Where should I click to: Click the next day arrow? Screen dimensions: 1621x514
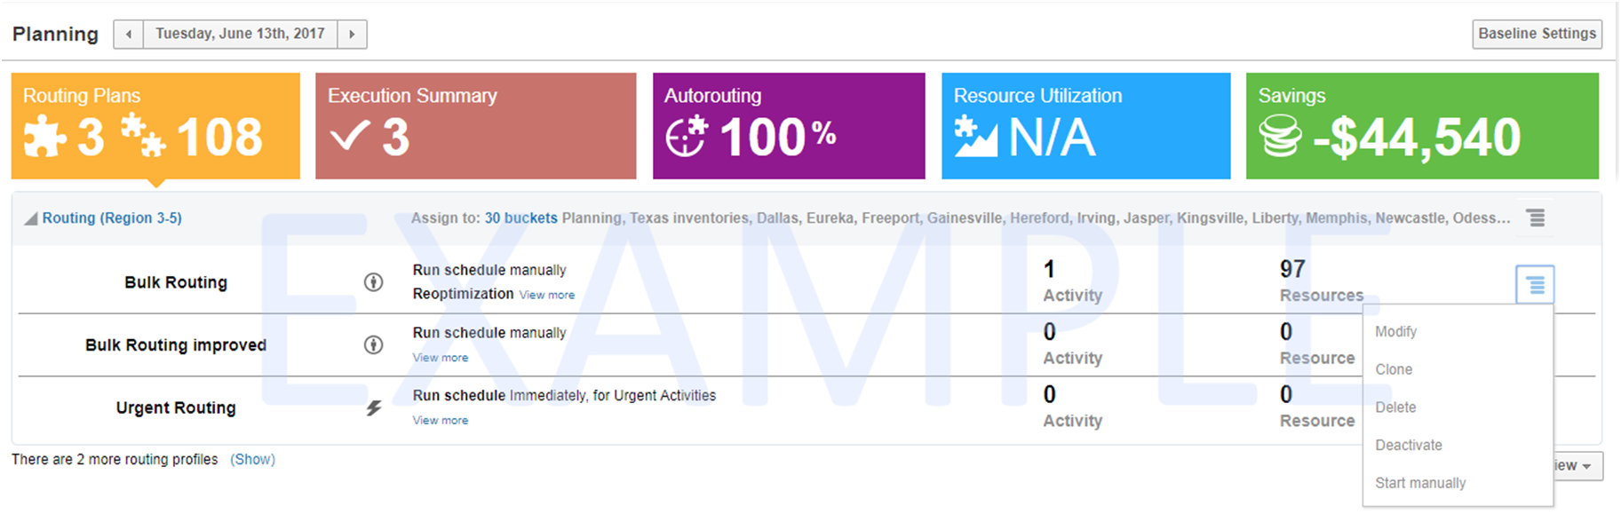click(352, 35)
